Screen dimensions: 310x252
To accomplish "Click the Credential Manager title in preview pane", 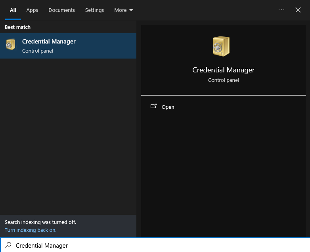I will click(x=223, y=70).
